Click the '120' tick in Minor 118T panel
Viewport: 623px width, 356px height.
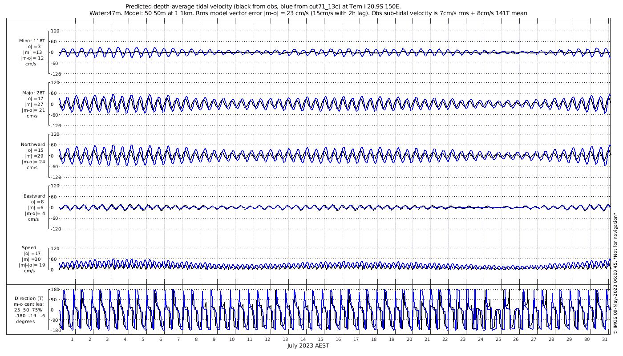(x=55, y=31)
